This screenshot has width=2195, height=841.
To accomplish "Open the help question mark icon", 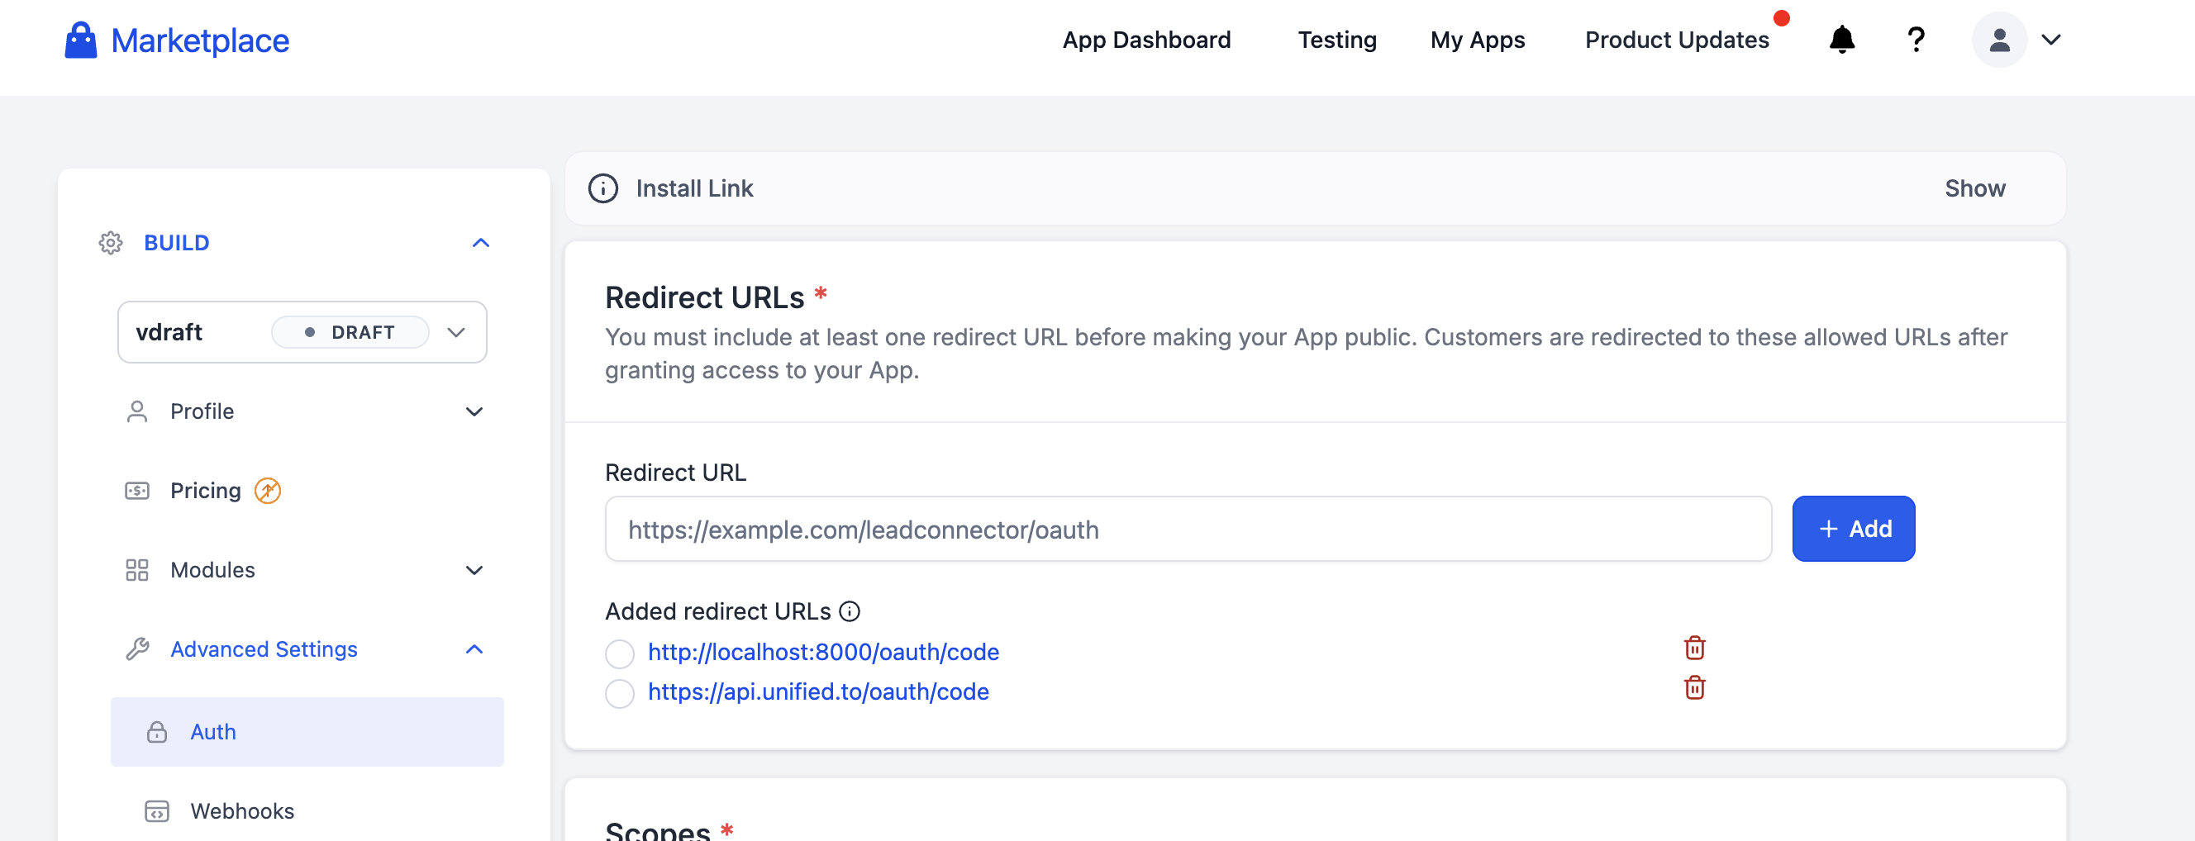I will (1916, 40).
